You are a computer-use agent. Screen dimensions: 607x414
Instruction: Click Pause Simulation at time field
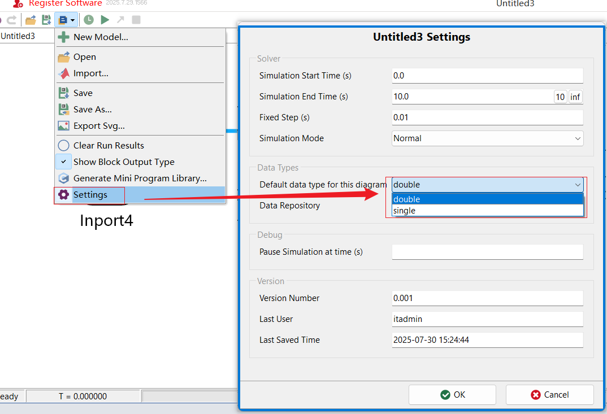(x=487, y=252)
